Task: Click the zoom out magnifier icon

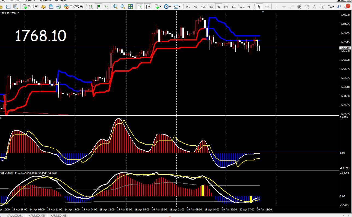Action: (123, 7)
